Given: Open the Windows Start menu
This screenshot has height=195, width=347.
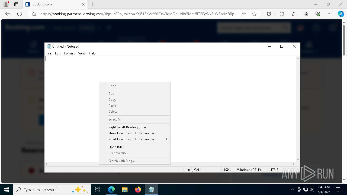Looking at the screenshot, I should pos(7,190).
